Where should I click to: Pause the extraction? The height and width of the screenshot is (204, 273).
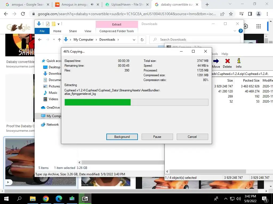[157, 137]
